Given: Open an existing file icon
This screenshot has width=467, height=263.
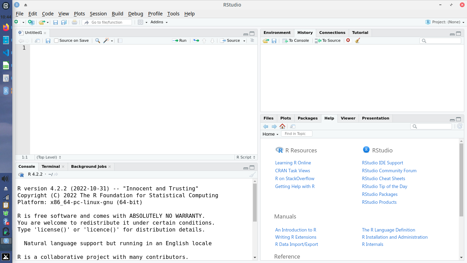Looking at the screenshot, I should tap(42, 22).
